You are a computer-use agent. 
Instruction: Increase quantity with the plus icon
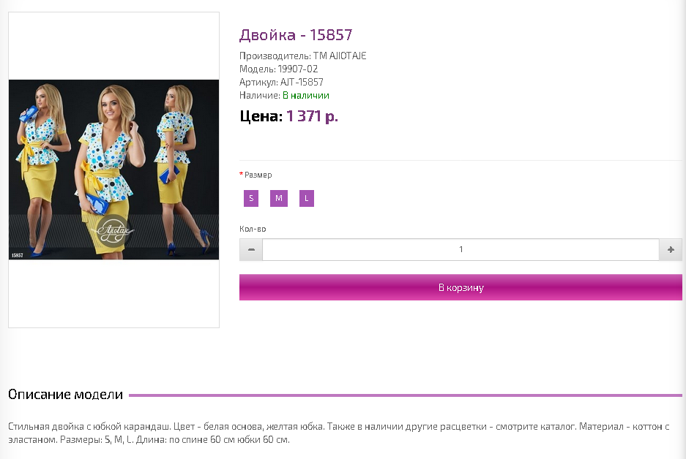670,250
